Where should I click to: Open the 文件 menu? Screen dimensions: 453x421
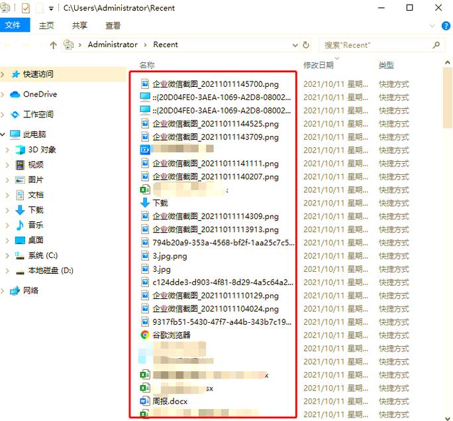[x=13, y=25]
